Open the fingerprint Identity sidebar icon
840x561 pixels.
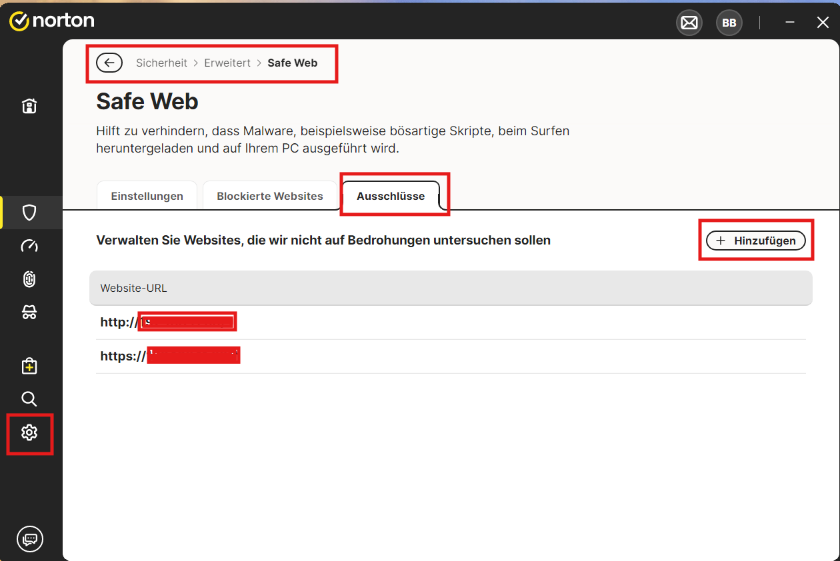[x=29, y=279]
